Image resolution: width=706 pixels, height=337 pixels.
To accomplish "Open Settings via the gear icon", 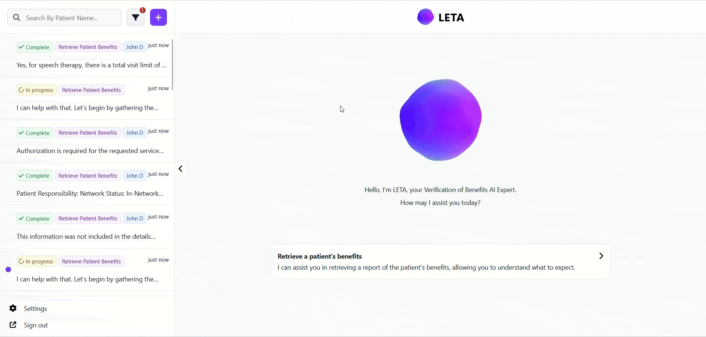I will pyautogui.click(x=13, y=308).
